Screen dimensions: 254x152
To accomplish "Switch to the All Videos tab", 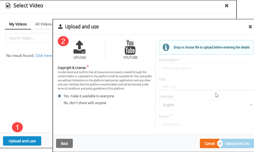I will click(43, 24).
